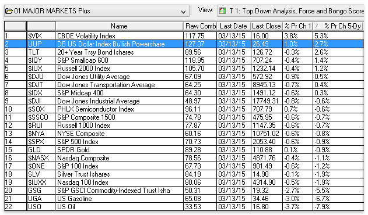368x215 pixels.
Task: Select the $ONE symbol cell
Action: pyautogui.click(x=41, y=166)
